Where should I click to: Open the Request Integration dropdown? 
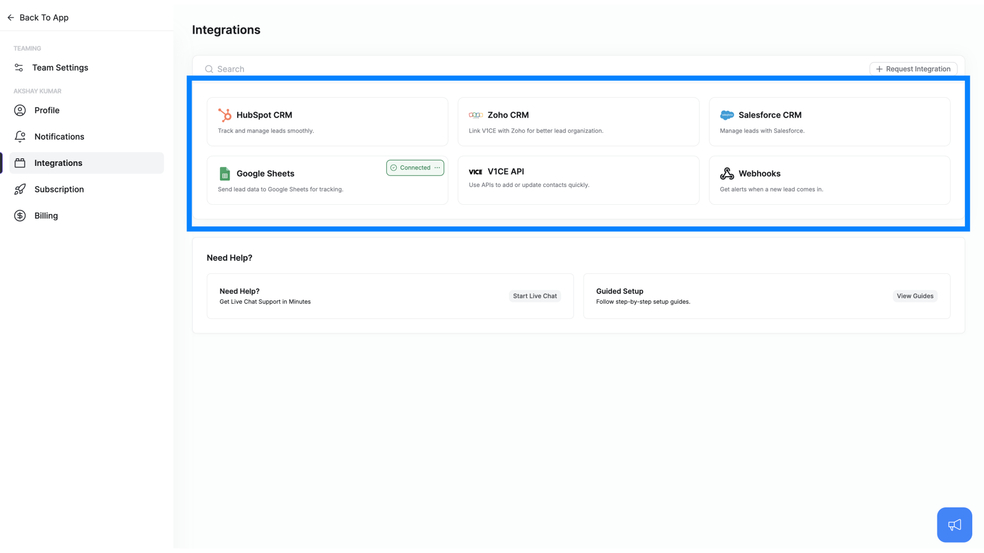click(x=913, y=68)
